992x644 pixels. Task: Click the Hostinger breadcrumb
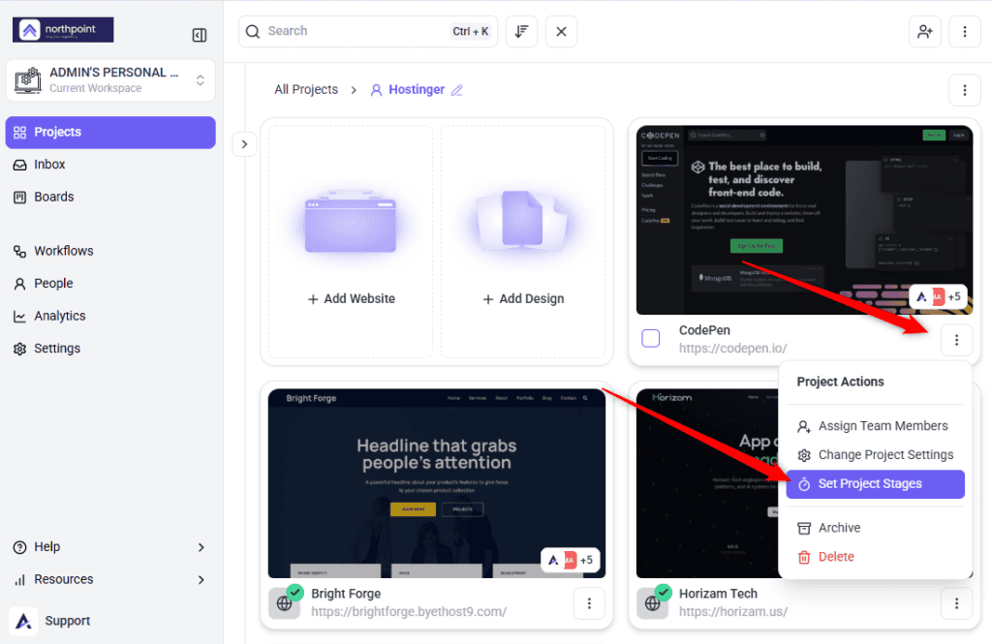417,90
